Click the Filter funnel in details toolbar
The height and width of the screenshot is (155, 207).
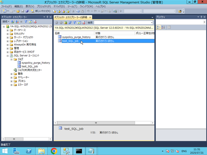click(x=75, y=23)
